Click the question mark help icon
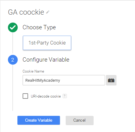The height and width of the screenshot is (132, 135). (x=65, y=96)
